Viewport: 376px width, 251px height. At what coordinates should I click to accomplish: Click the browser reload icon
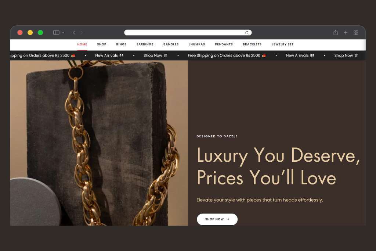click(246, 33)
